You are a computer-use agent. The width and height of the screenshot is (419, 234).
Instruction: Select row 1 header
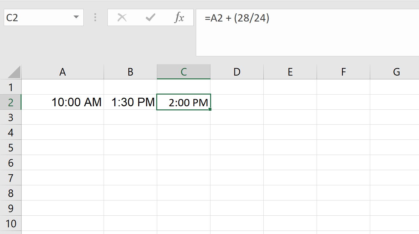(10, 87)
